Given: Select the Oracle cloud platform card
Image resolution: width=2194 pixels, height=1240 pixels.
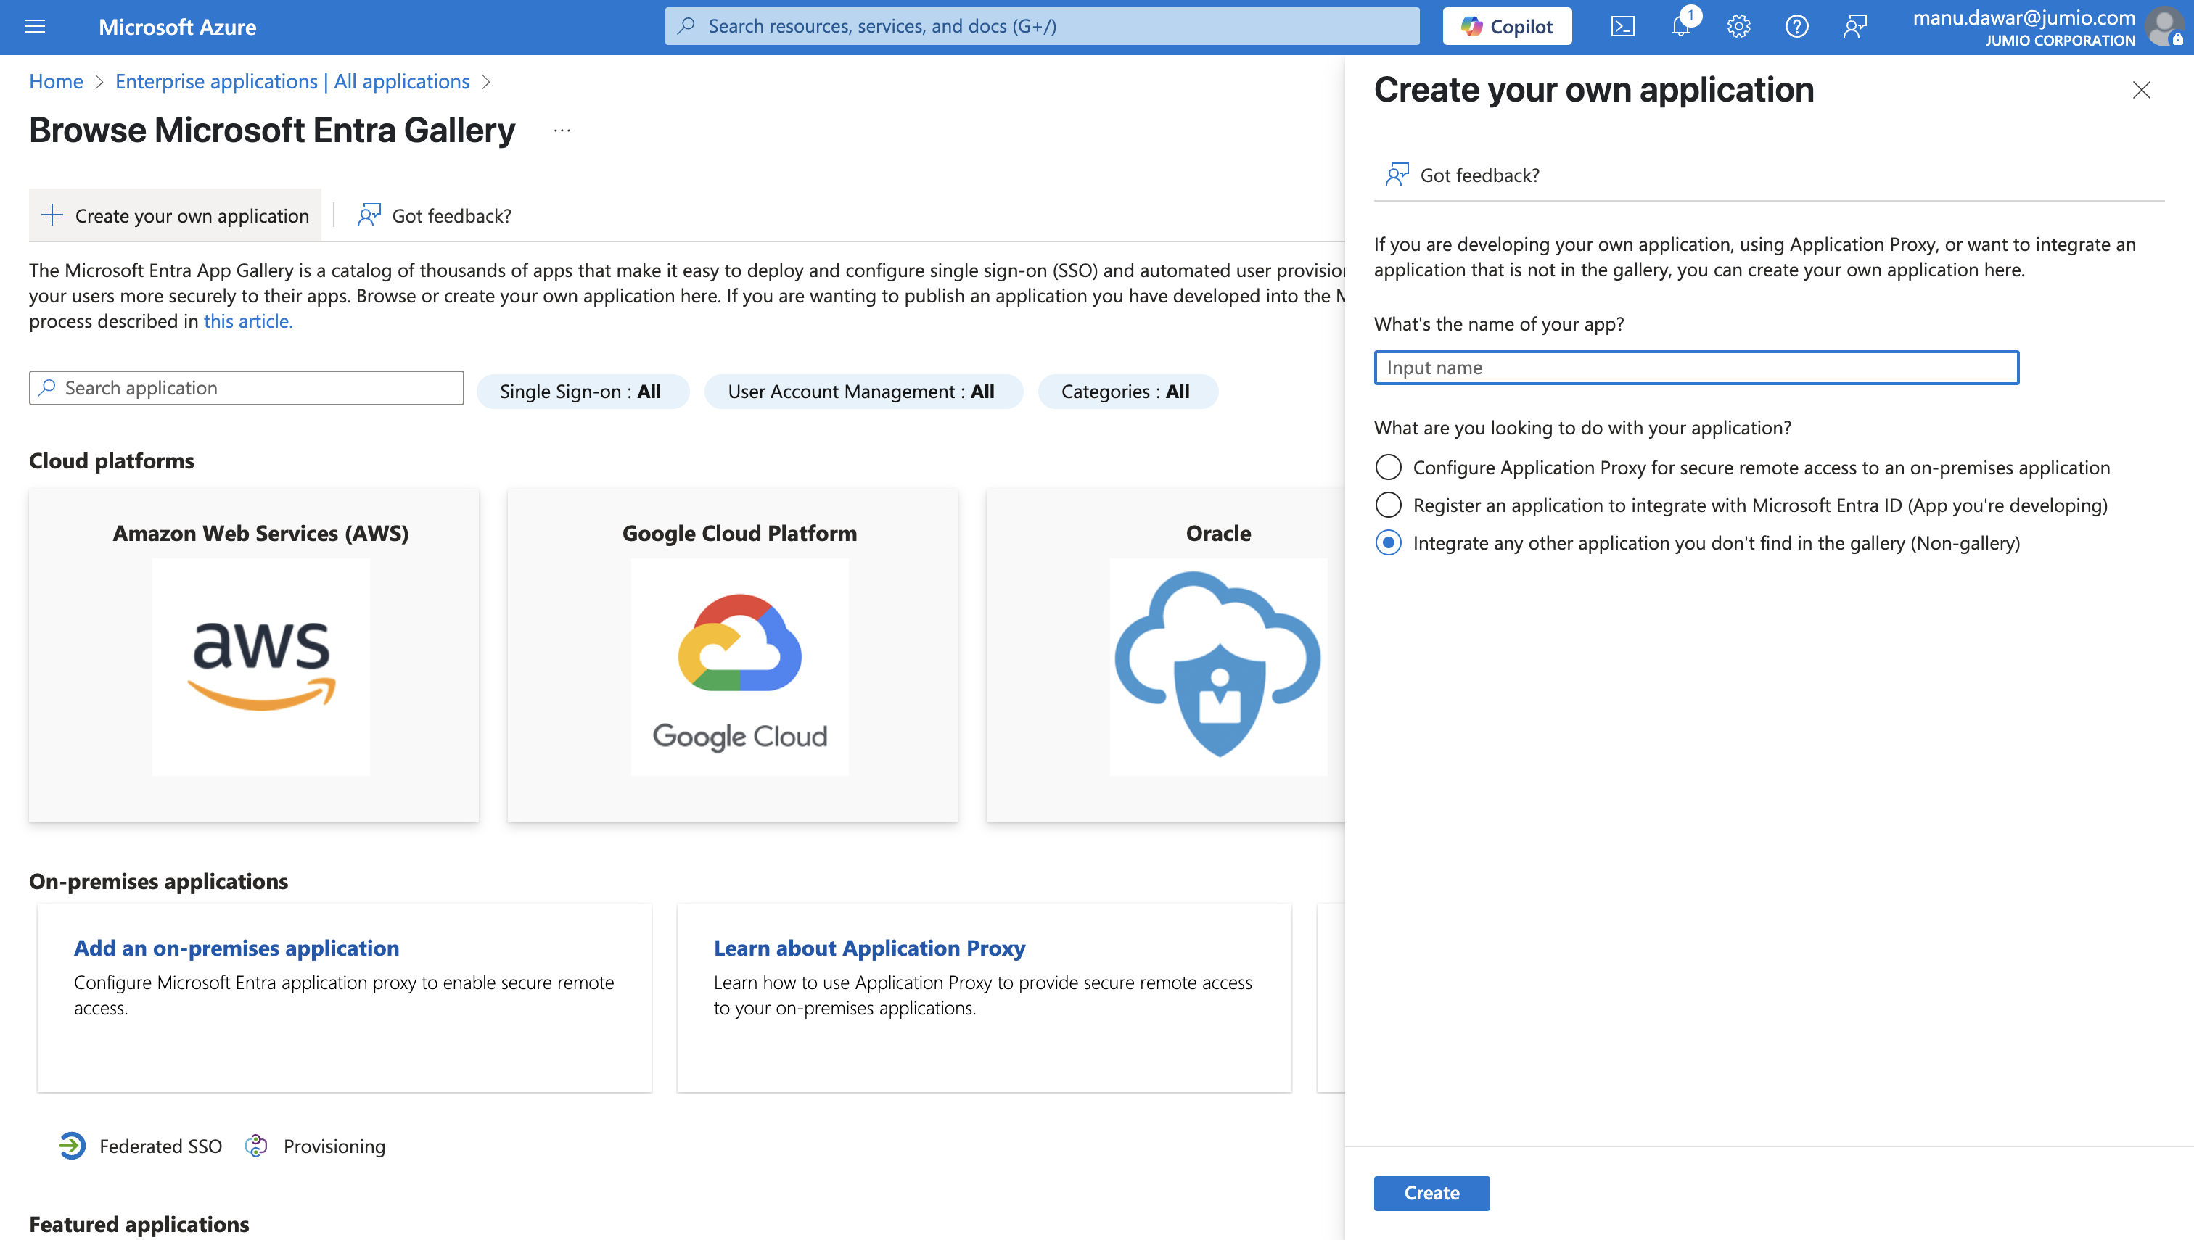Looking at the screenshot, I should [x=1166, y=655].
